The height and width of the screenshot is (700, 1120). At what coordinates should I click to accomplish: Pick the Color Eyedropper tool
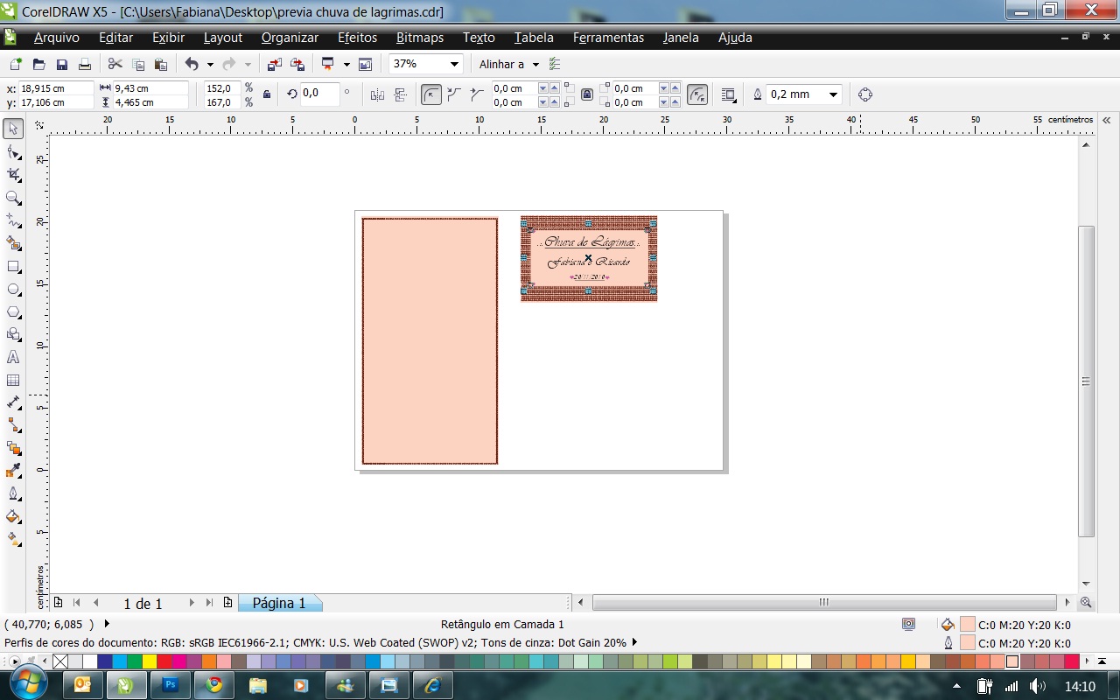pyautogui.click(x=13, y=471)
